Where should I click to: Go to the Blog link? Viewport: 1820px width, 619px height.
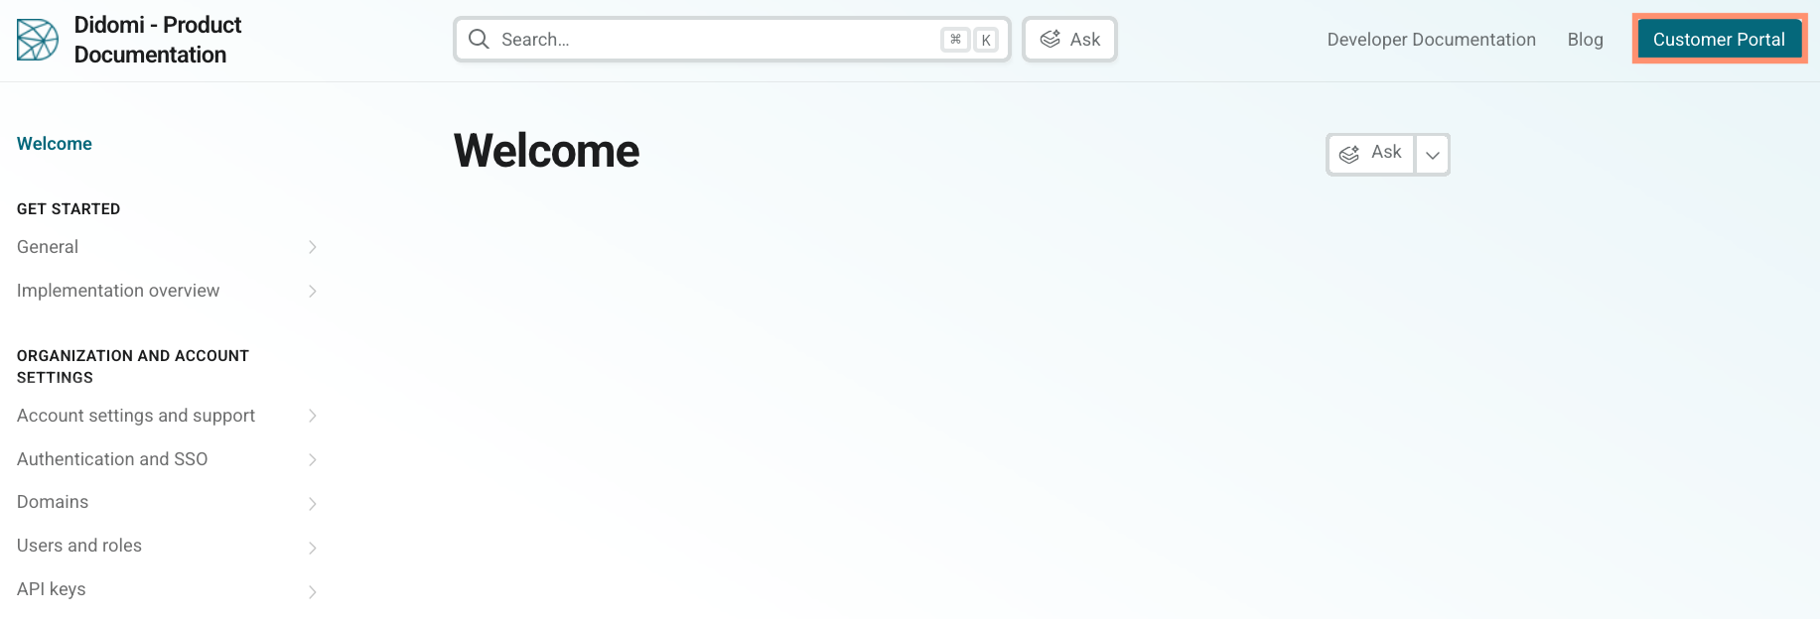[1585, 40]
